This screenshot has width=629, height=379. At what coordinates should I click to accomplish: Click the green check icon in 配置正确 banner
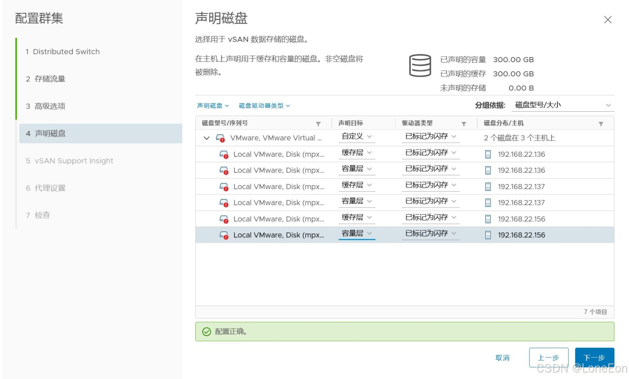click(x=206, y=332)
